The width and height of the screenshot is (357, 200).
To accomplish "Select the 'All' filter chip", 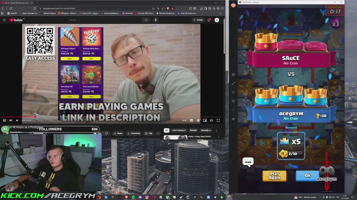I will click(x=167, y=130).
